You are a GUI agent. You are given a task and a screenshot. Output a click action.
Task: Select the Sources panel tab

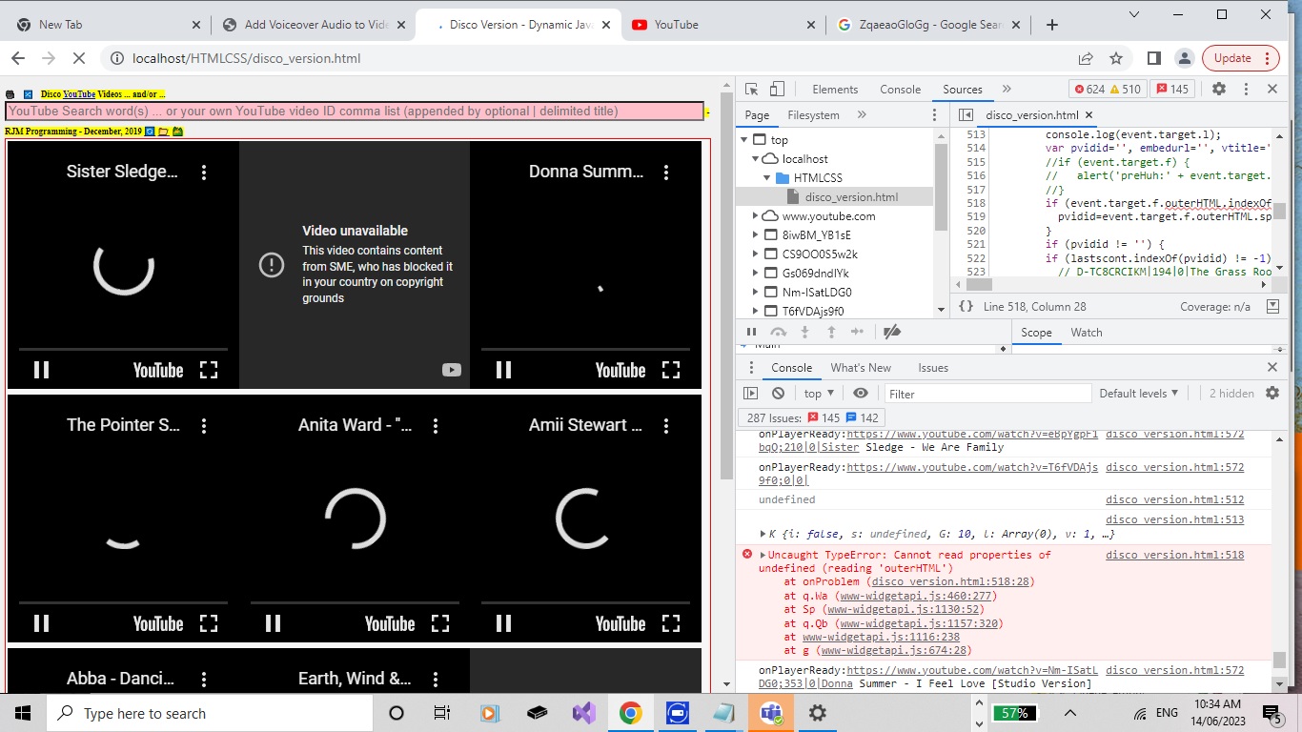click(963, 89)
